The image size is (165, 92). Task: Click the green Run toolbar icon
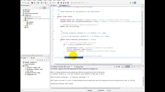pos(38,3)
